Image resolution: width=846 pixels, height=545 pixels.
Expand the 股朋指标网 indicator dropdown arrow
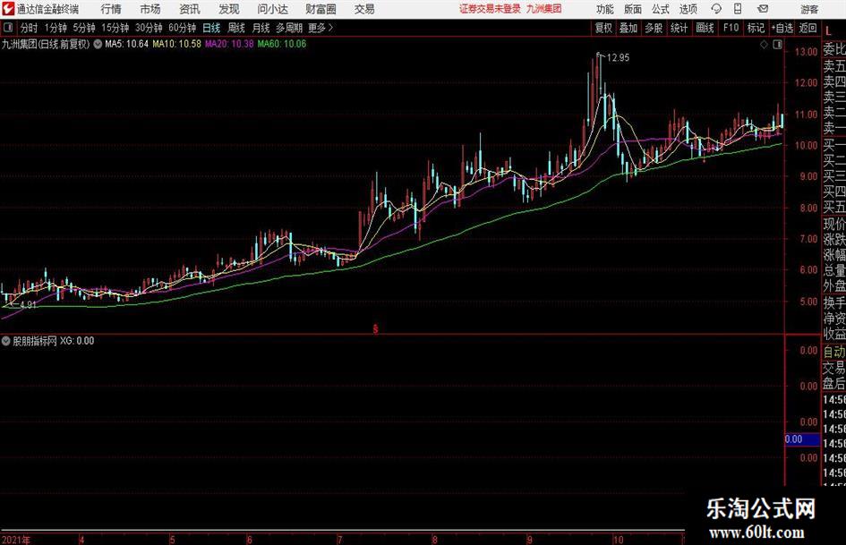pyautogui.click(x=6, y=341)
